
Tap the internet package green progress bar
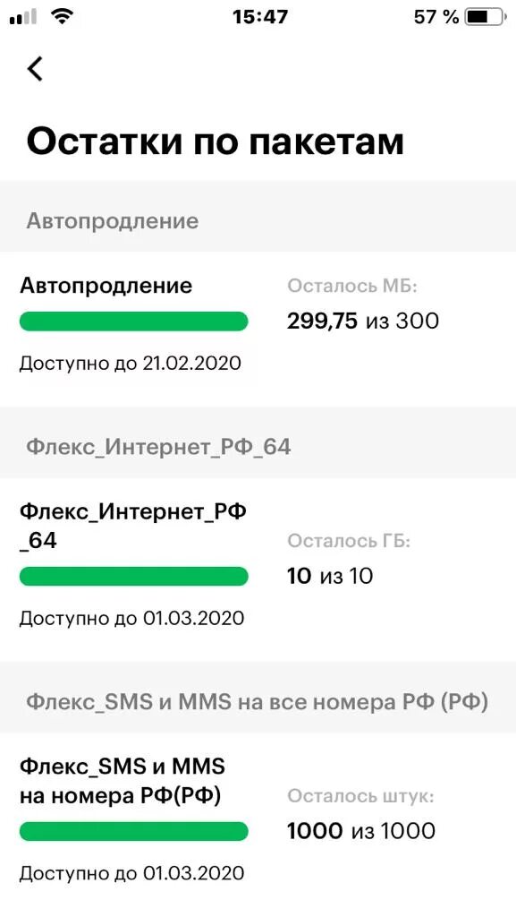tap(133, 576)
